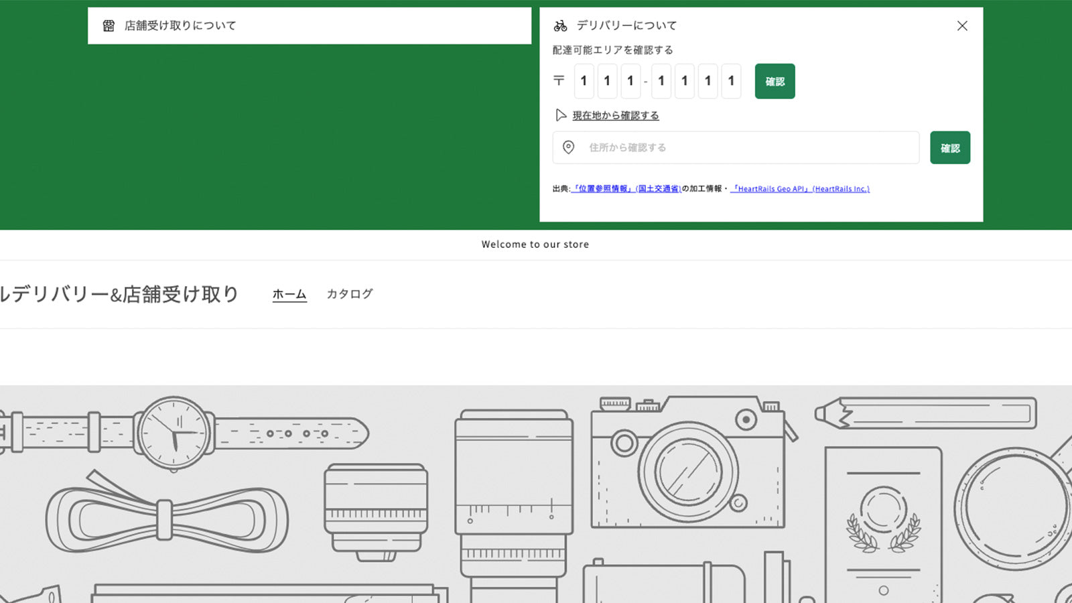
Task: Click the bicycle delivery icon
Action: point(560,25)
